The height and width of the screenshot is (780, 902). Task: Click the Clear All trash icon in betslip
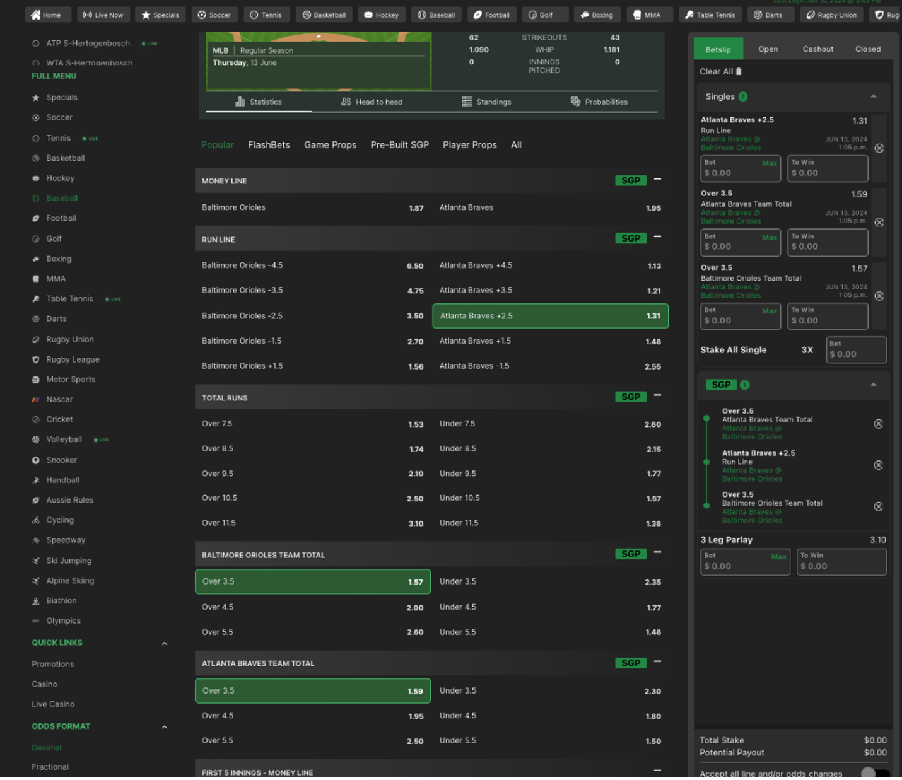click(739, 72)
